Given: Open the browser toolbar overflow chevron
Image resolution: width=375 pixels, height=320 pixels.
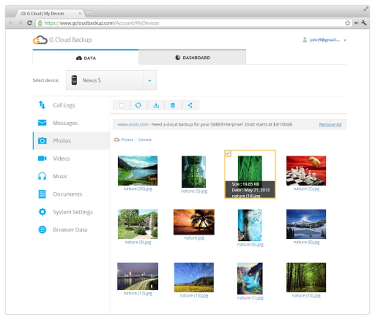Looking at the screenshot, I should pos(356,23).
